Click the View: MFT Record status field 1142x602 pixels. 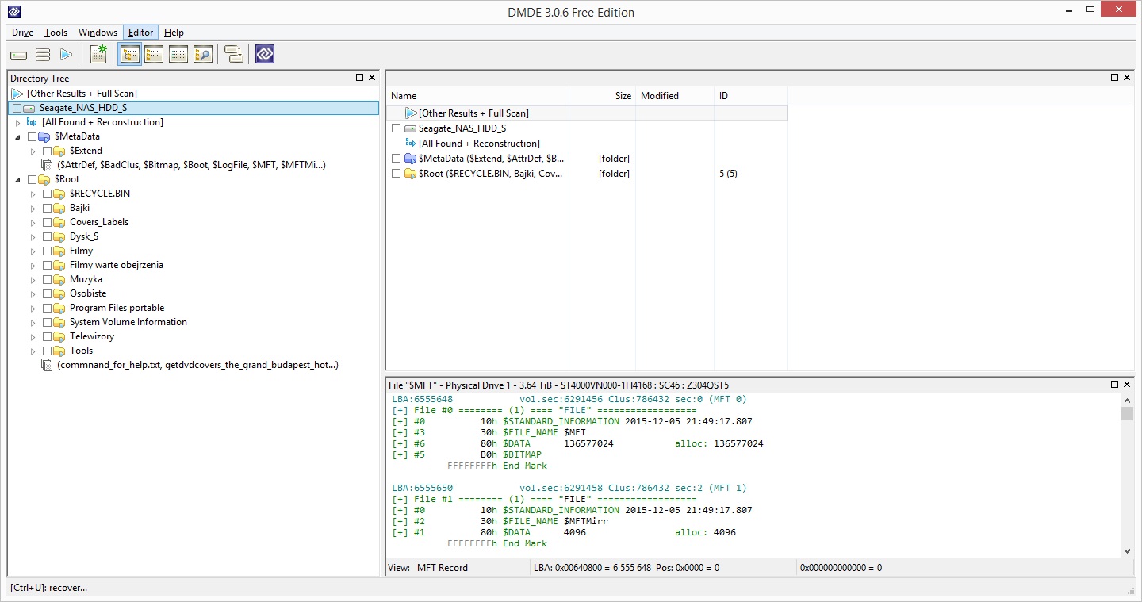(x=458, y=568)
